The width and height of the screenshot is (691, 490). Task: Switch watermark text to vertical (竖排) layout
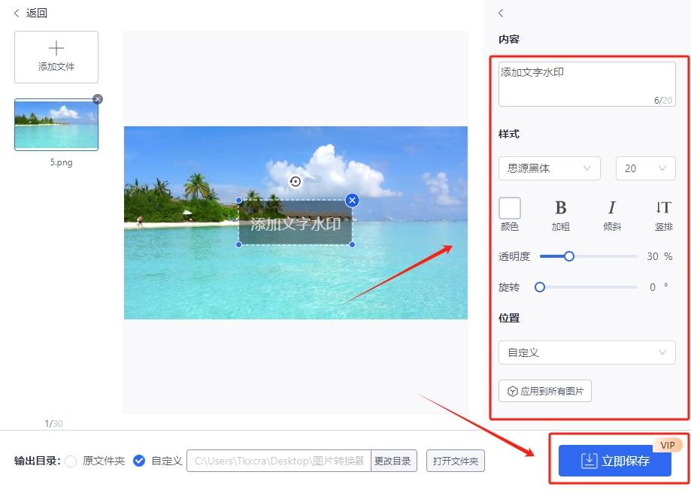(662, 209)
